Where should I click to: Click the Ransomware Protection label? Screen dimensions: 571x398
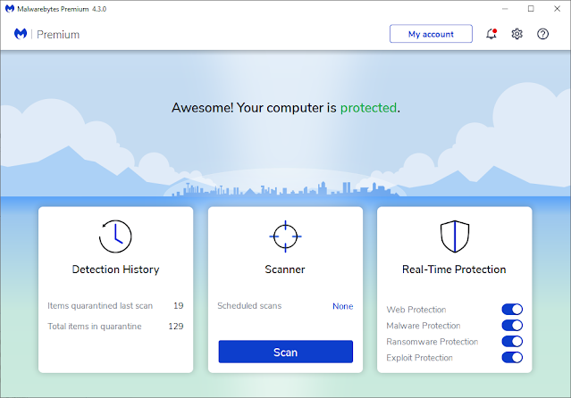[x=432, y=342]
